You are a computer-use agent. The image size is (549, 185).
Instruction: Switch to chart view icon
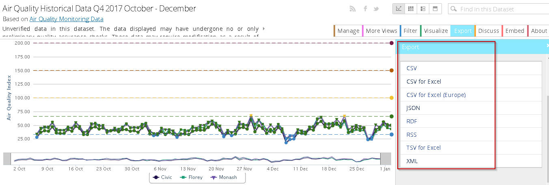click(x=398, y=9)
